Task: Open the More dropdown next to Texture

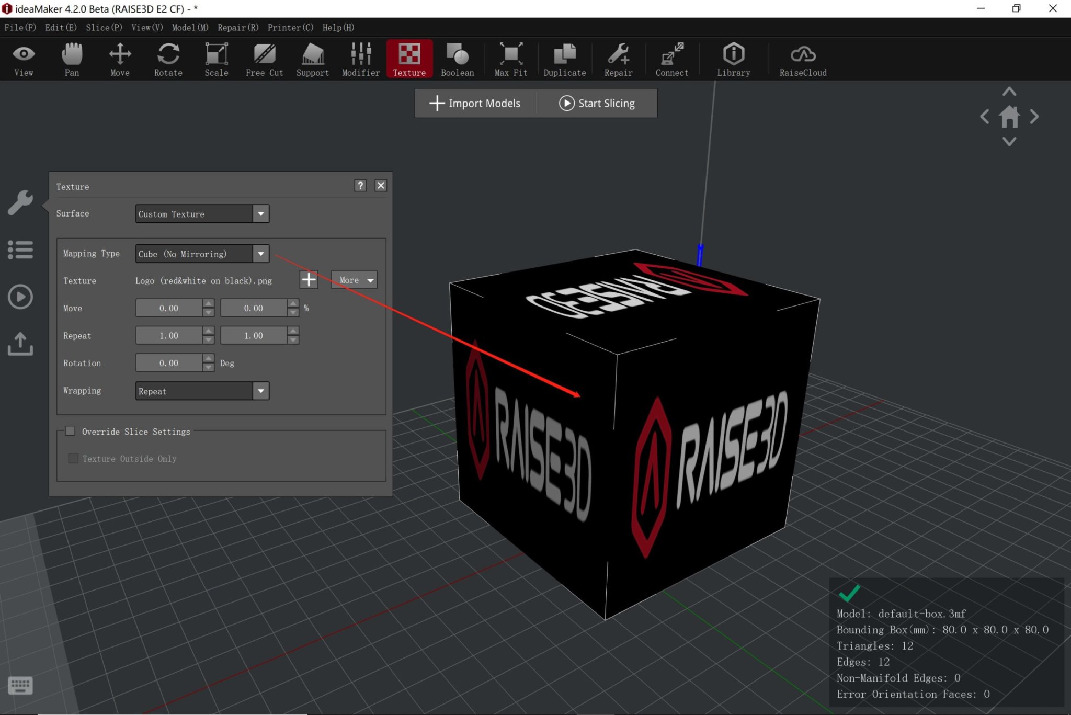Action: click(x=354, y=280)
